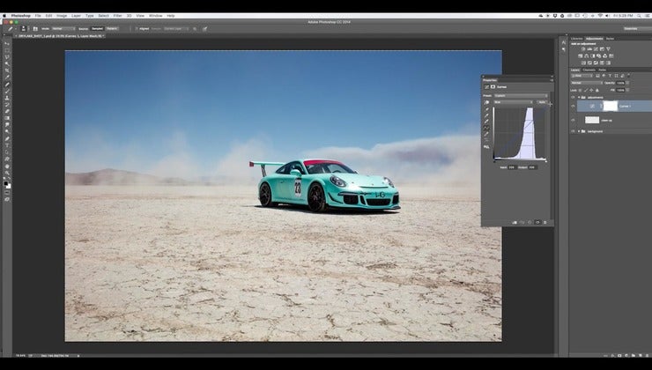The image size is (652, 370).
Task: Open the Blue channel dropdown in Curves
Action: coord(514,102)
